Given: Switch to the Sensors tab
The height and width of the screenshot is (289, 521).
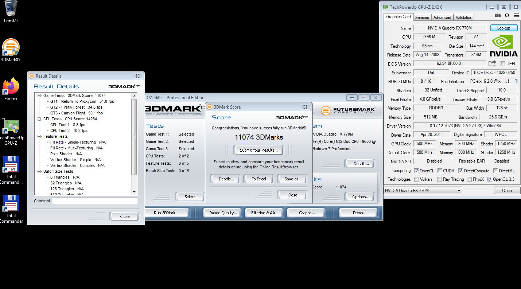Looking at the screenshot, I should 422,17.
